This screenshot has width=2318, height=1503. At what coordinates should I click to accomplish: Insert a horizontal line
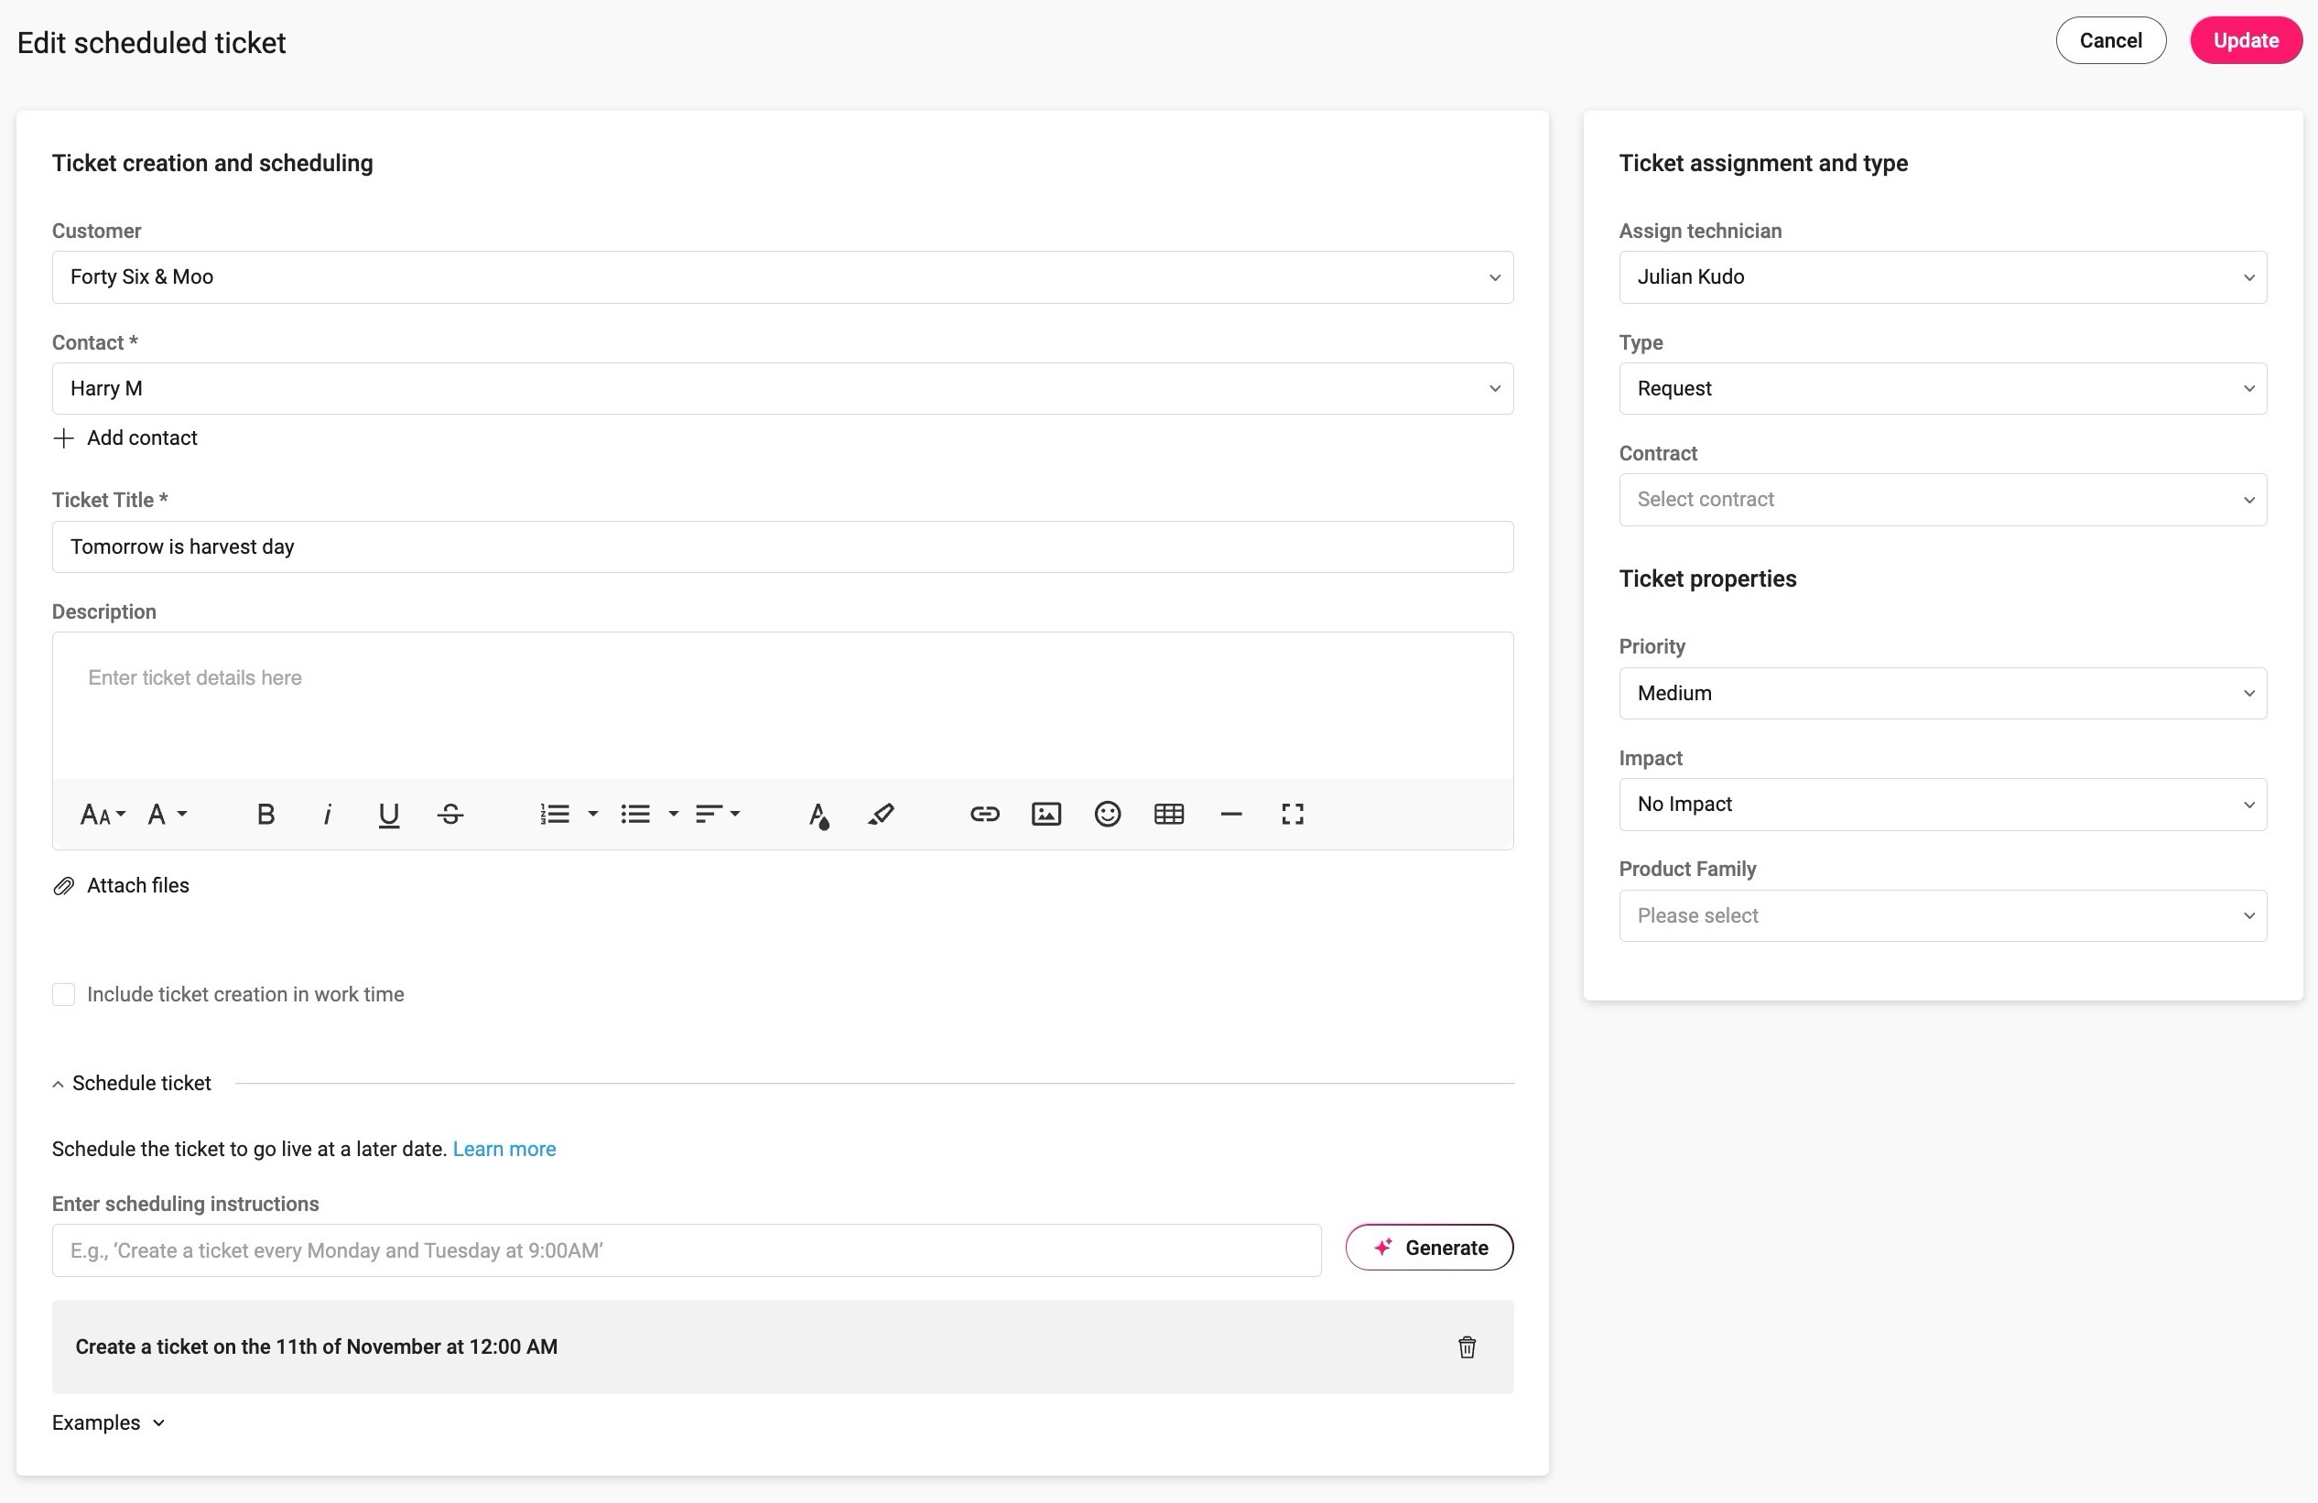[1231, 815]
